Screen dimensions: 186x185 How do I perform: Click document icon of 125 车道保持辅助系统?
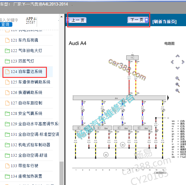click(x=7, y=82)
